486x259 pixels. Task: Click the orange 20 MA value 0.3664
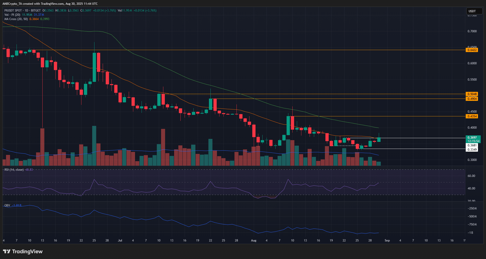(34, 19)
